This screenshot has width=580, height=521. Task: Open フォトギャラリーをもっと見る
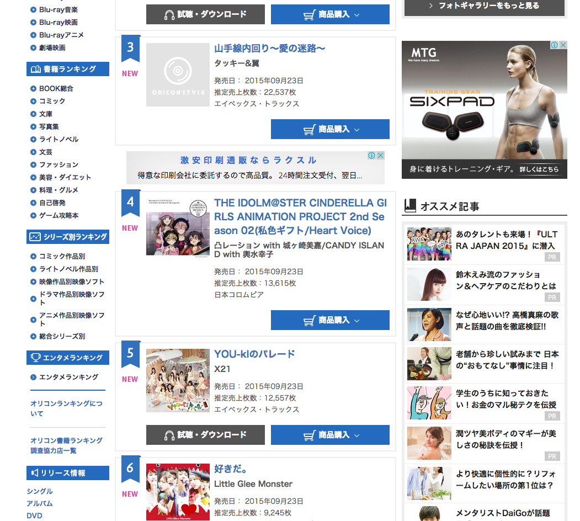(484, 7)
